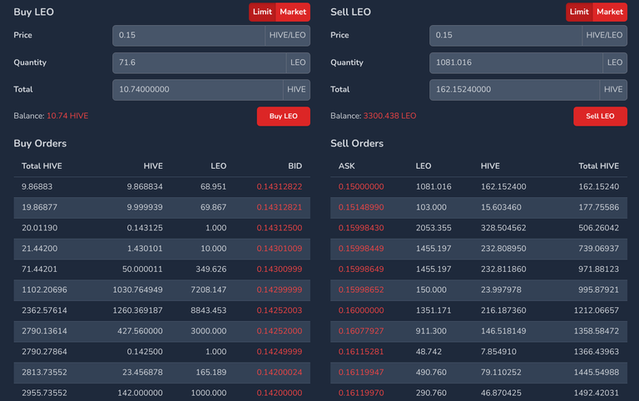Click bid price 0.14252003
Screen dimensions: 639x401
coord(280,310)
